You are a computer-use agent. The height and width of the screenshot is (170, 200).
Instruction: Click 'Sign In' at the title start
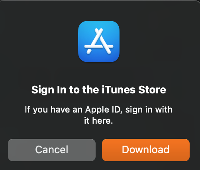click(49, 90)
